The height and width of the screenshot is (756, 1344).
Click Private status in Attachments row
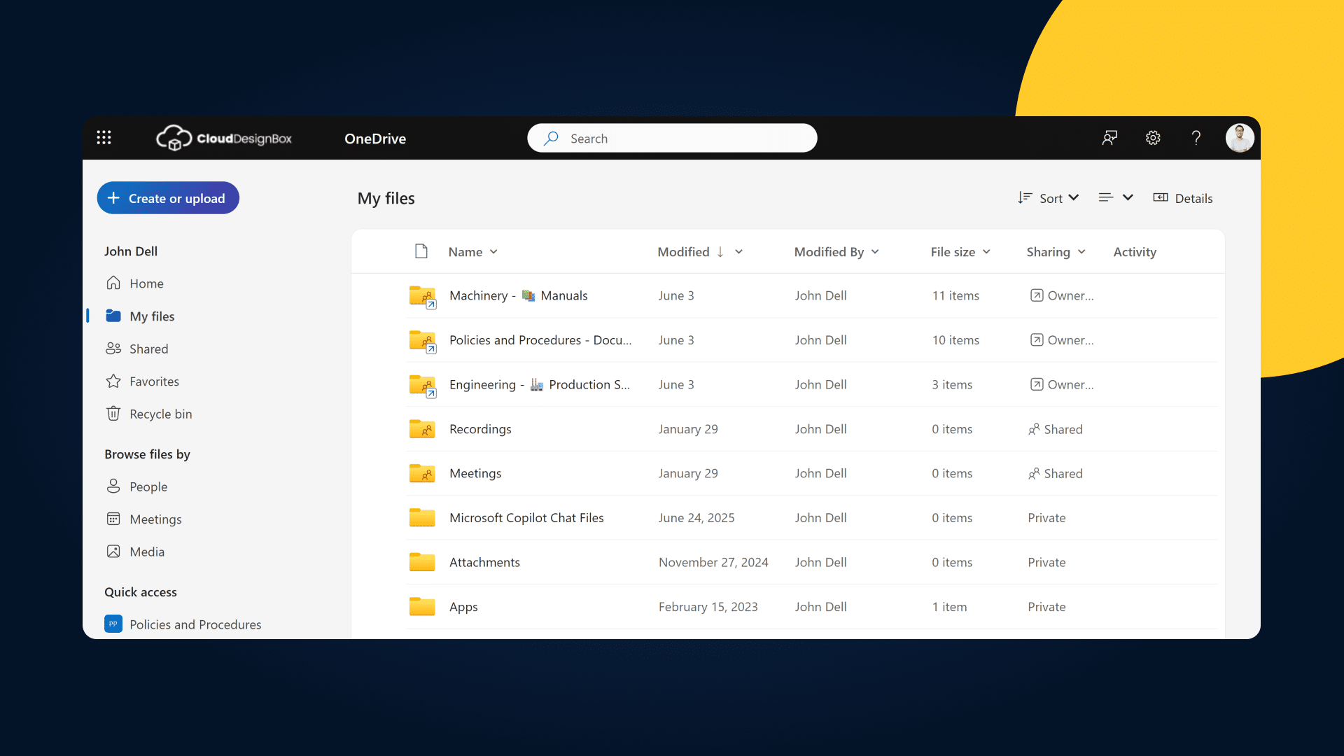click(x=1046, y=562)
